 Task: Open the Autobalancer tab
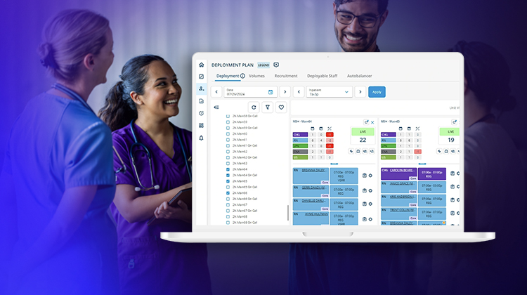click(x=360, y=76)
